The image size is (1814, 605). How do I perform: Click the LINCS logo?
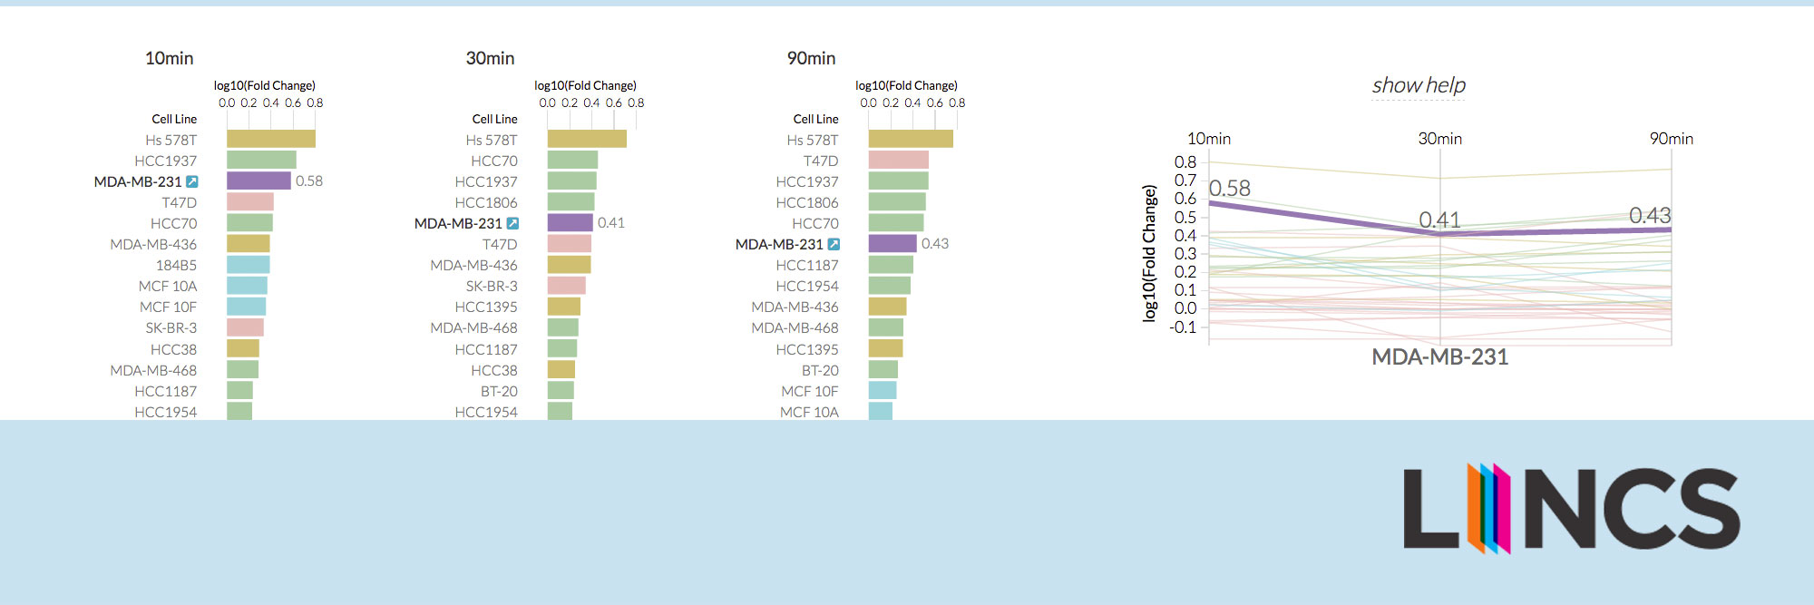coord(1571,508)
